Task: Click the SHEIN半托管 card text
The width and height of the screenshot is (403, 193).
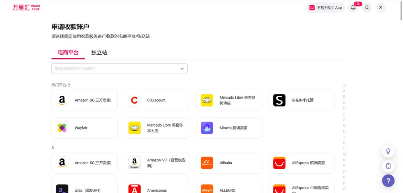Action: (303, 100)
